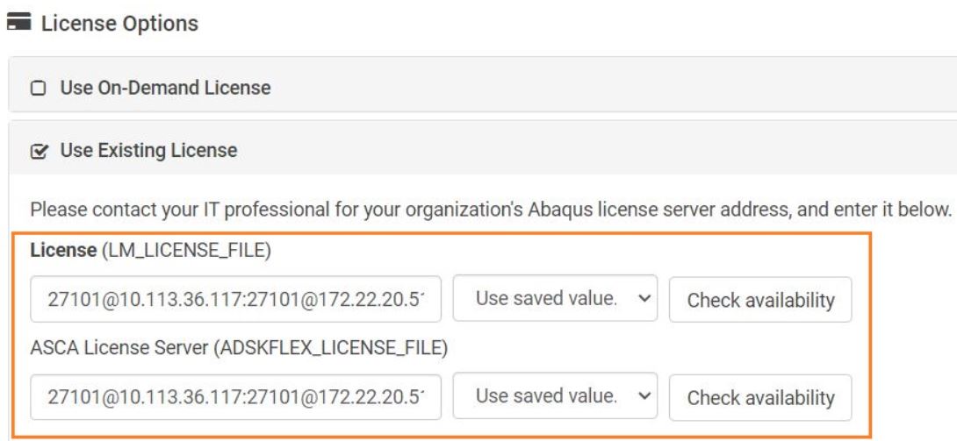Collapse the Use Existing License panel header
This screenshot has width=957, height=441.
coord(482,148)
